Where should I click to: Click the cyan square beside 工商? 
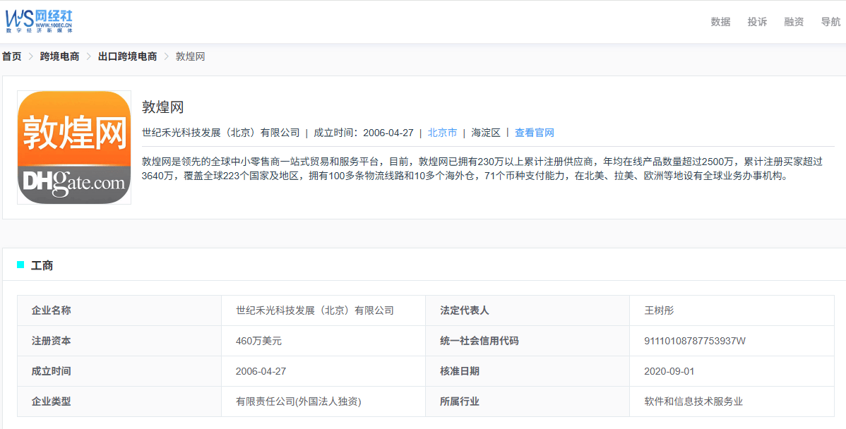coord(20,265)
